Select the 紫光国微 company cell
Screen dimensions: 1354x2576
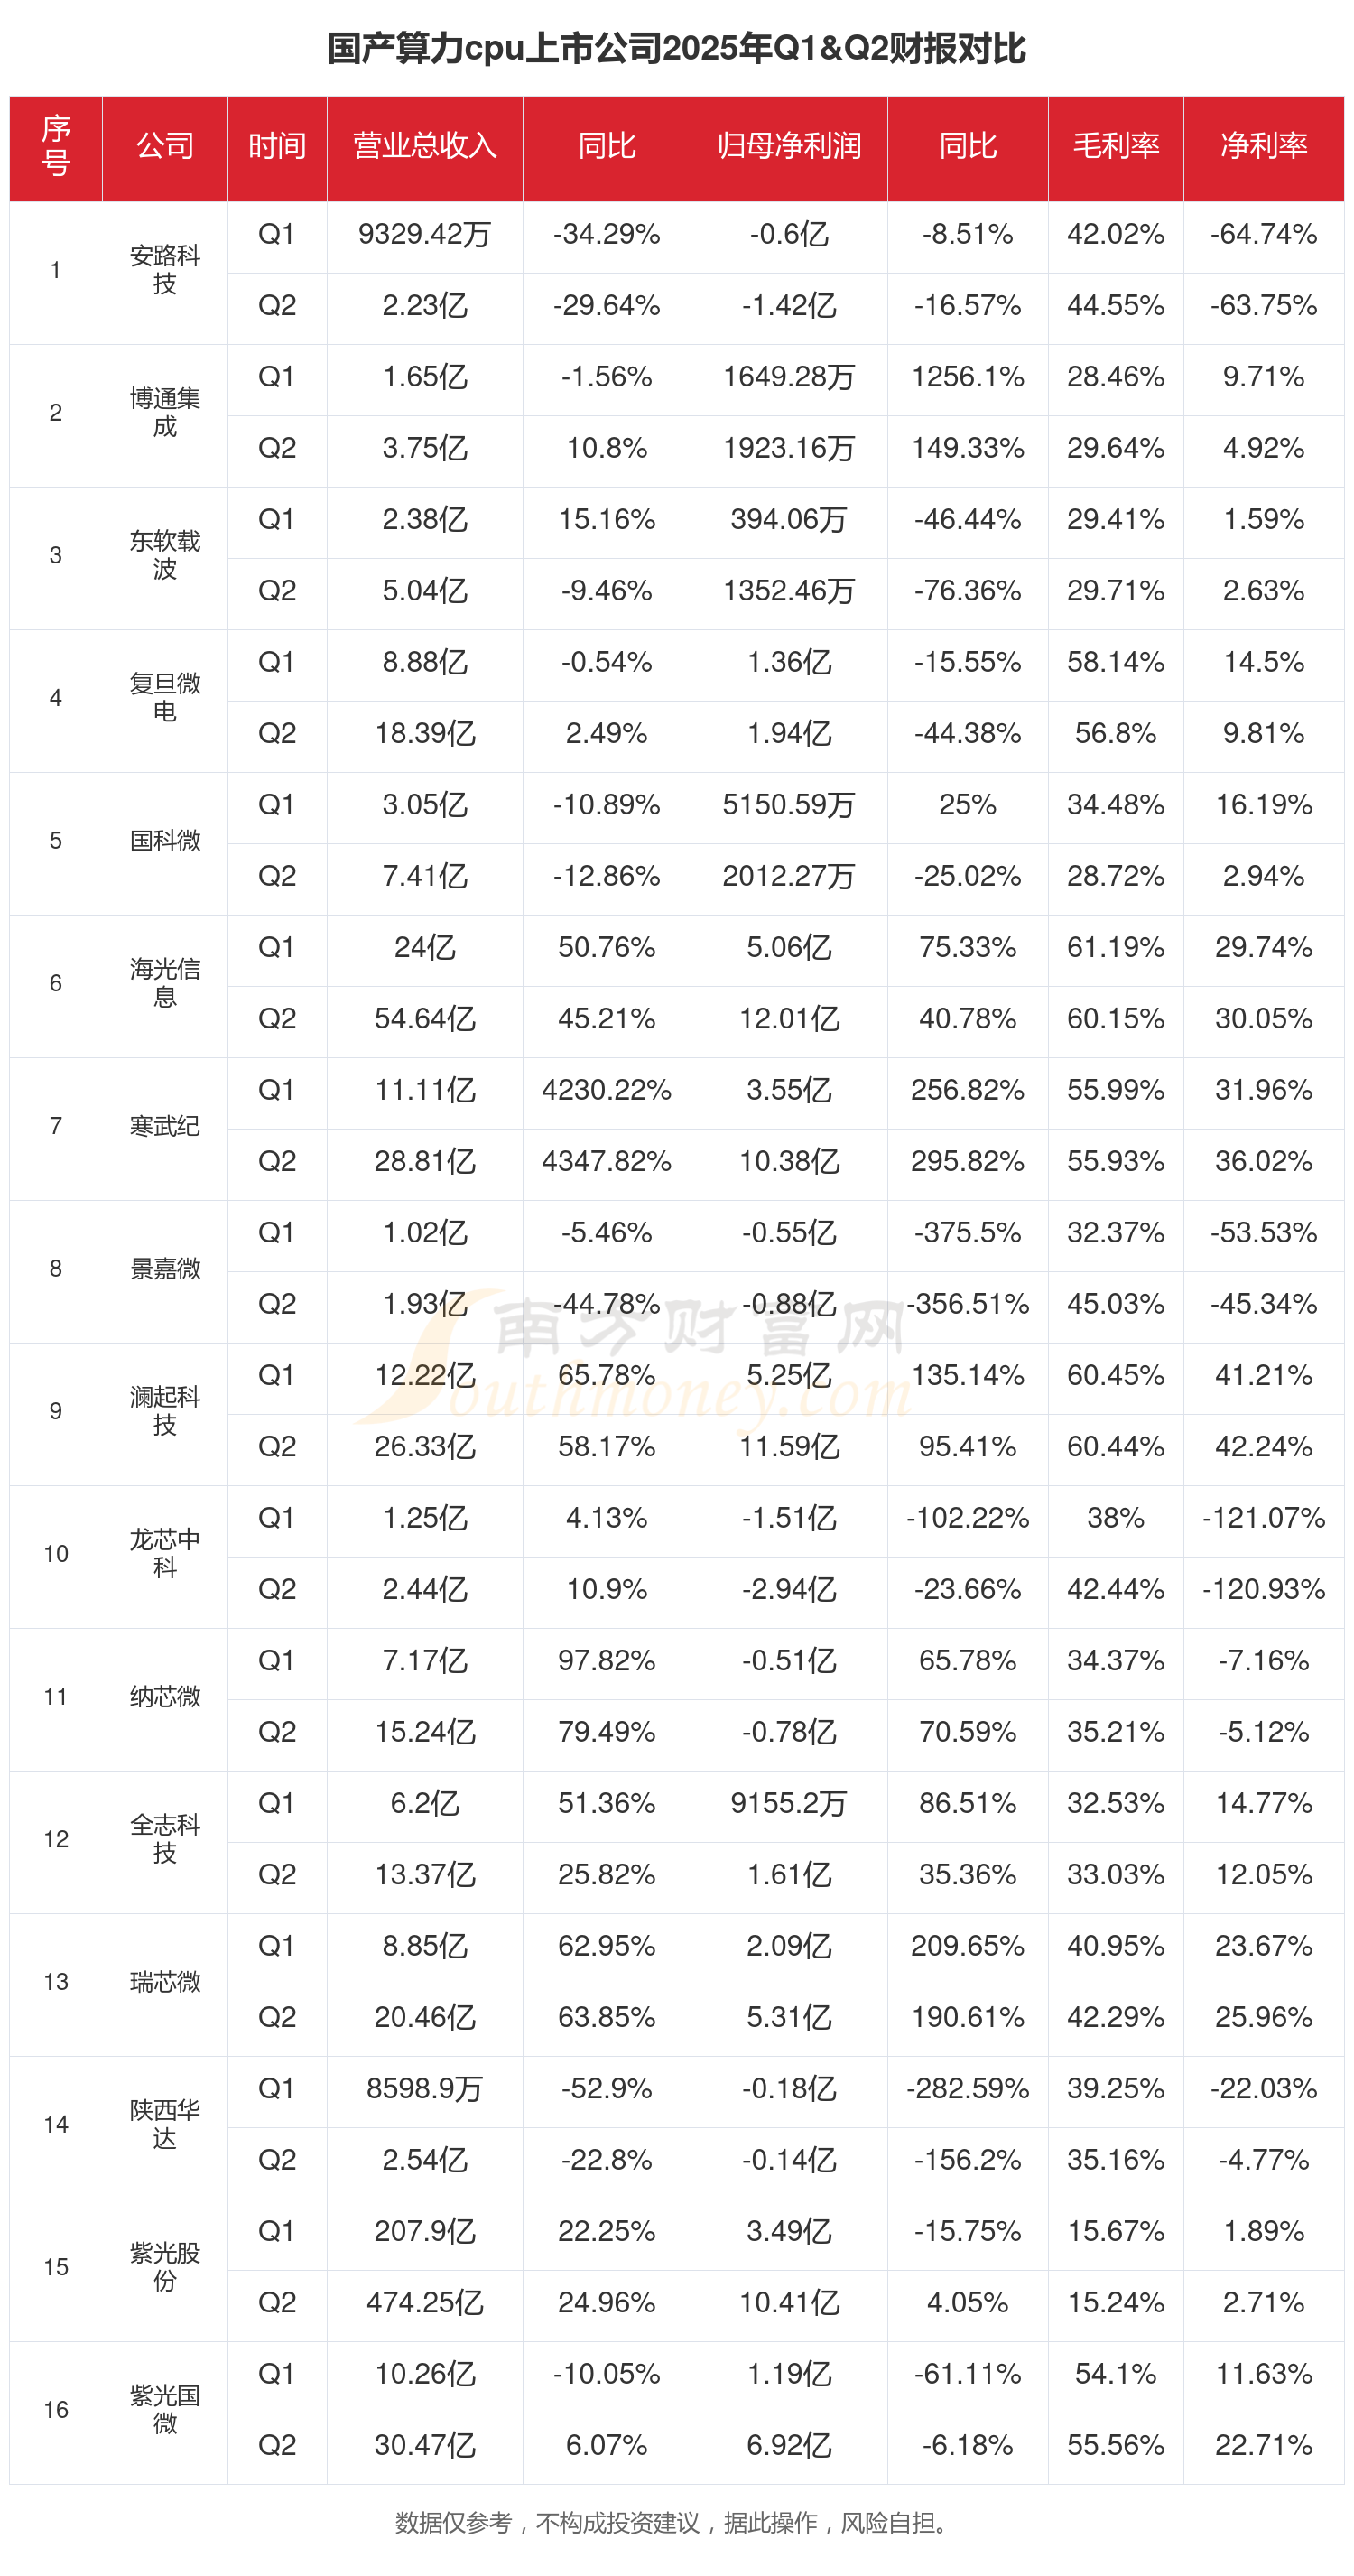pyautogui.click(x=165, y=2409)
